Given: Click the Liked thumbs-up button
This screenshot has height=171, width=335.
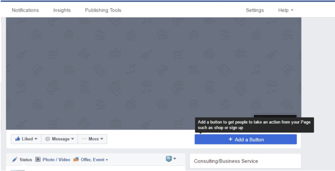Looking at the screenshot, I should [26, 139].
